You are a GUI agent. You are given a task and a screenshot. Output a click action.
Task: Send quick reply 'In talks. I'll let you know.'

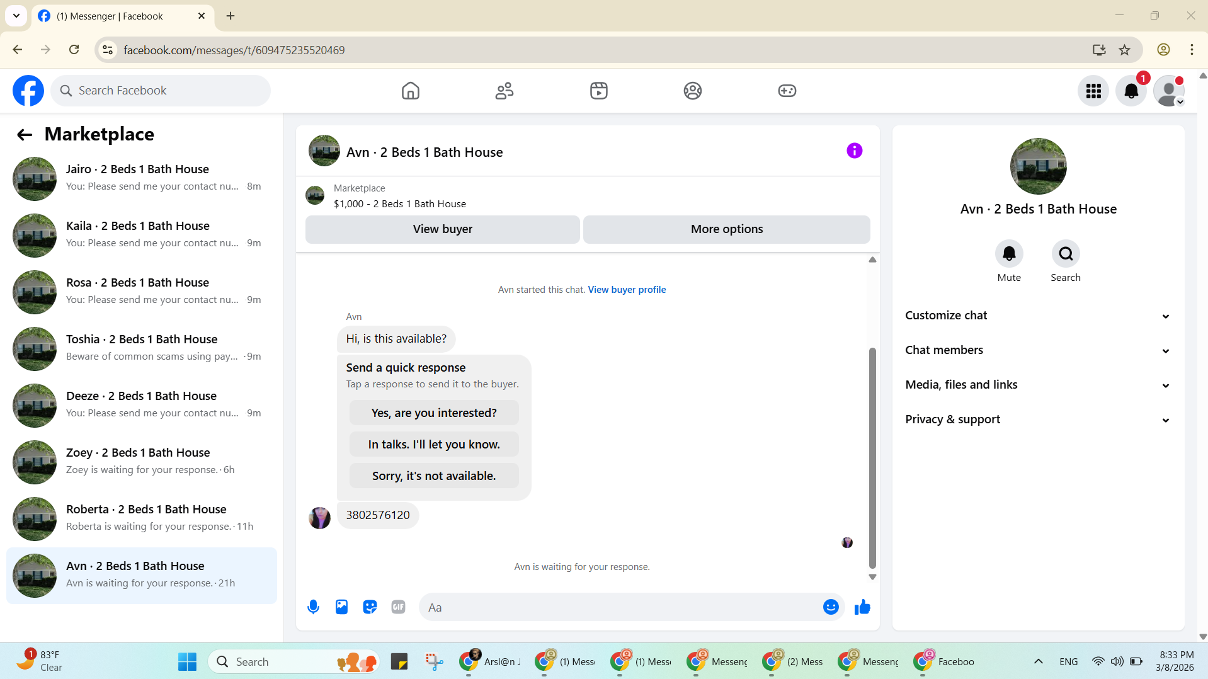pos(434,445)
